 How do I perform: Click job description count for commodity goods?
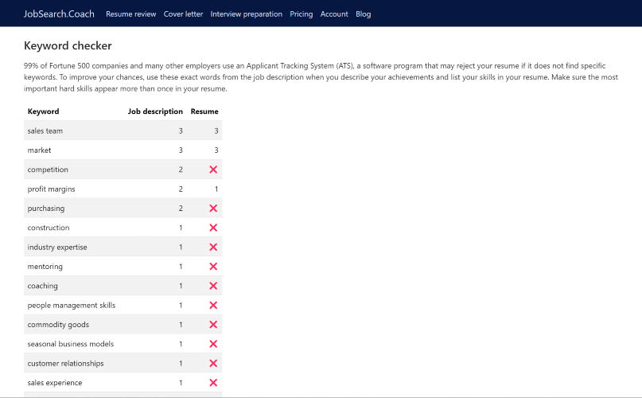181,325
